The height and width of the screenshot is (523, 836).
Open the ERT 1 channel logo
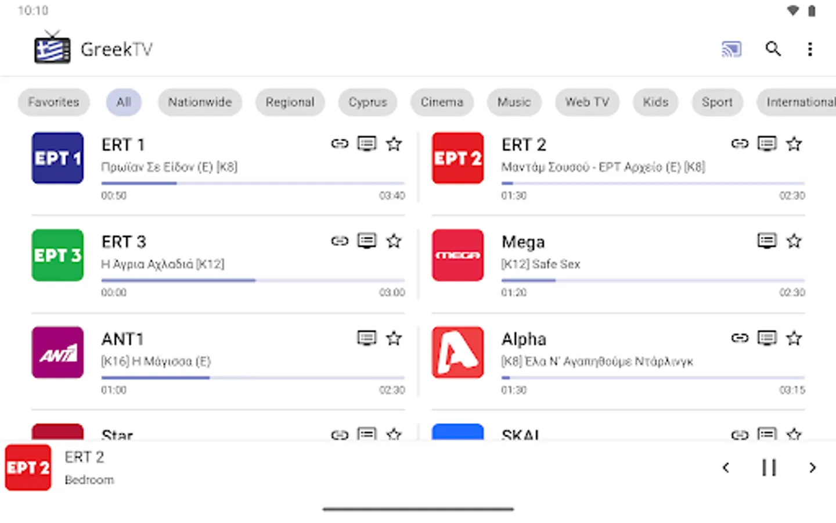[57, 158]
